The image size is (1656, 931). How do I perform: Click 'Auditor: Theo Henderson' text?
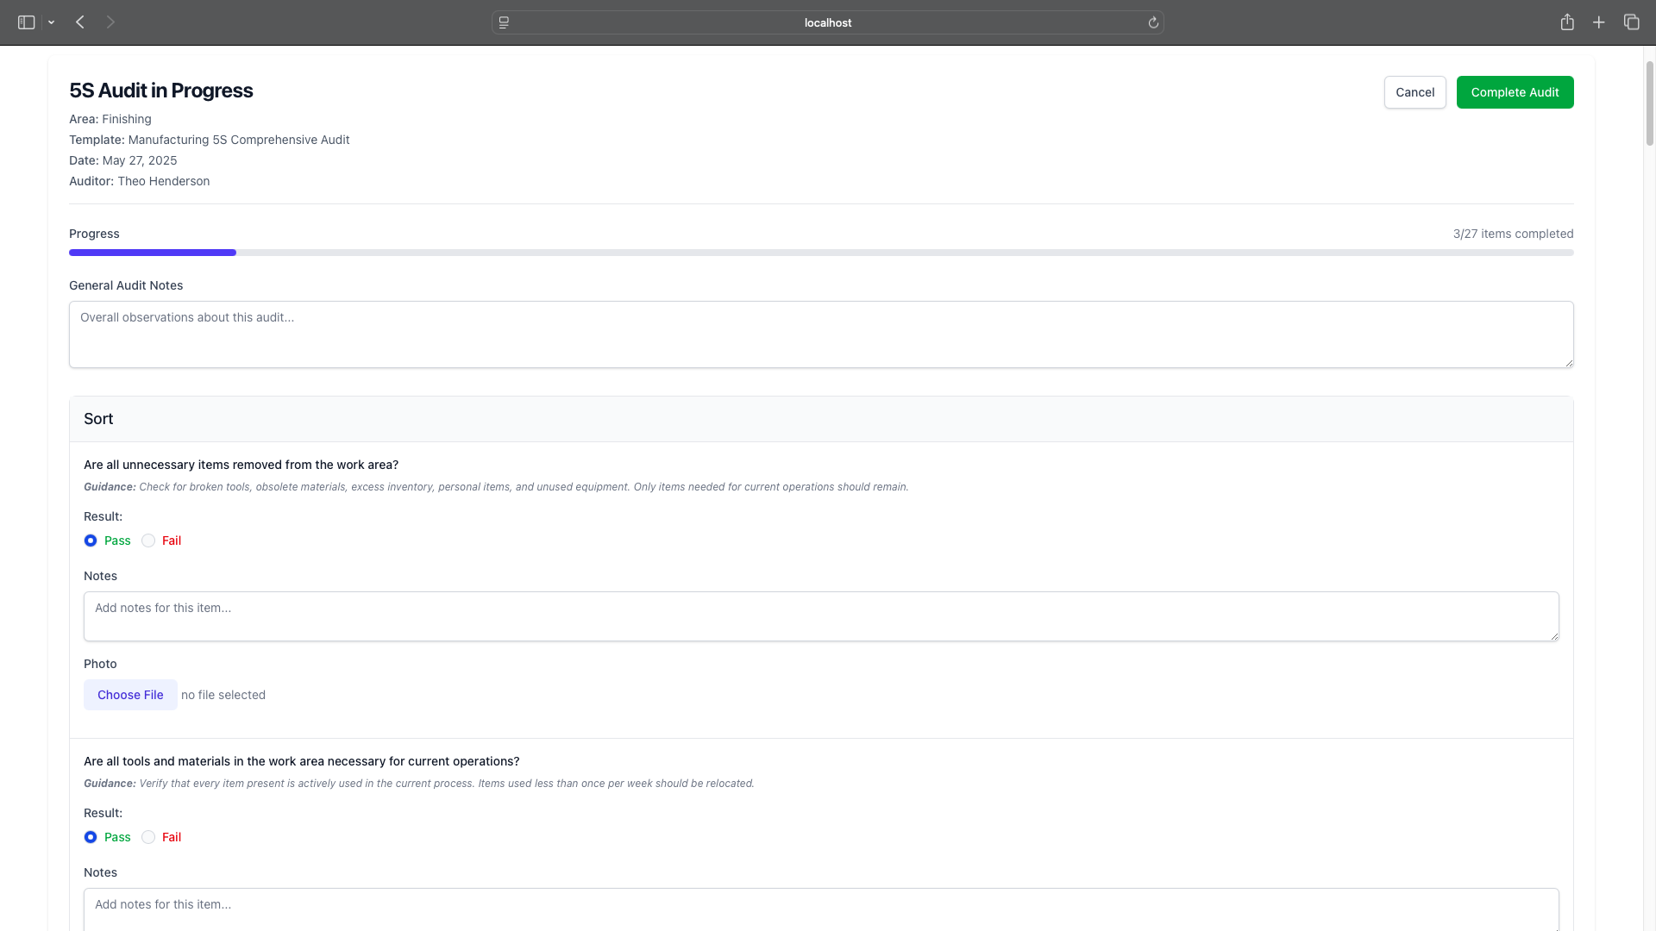[139, 181]
